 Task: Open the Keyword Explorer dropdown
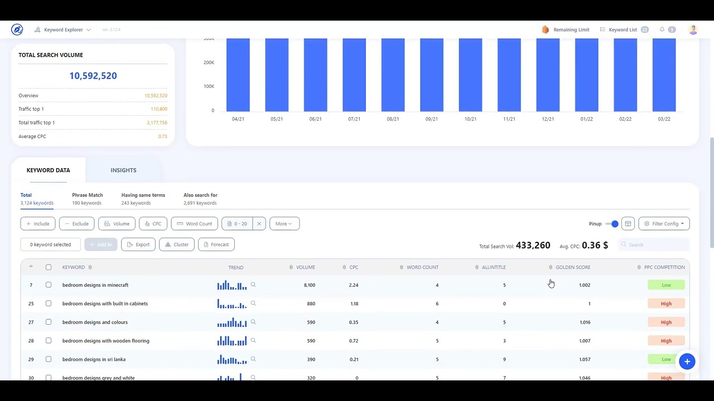point(62,30)
